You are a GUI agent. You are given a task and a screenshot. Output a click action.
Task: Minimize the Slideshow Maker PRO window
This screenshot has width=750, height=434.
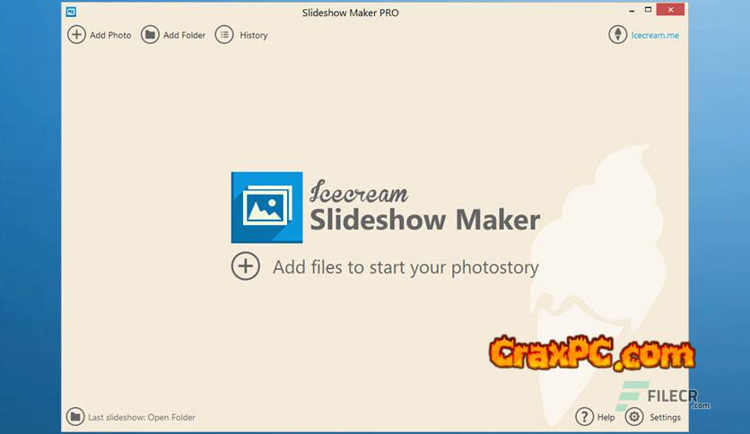pyautogui.click(x=632, y=10)
